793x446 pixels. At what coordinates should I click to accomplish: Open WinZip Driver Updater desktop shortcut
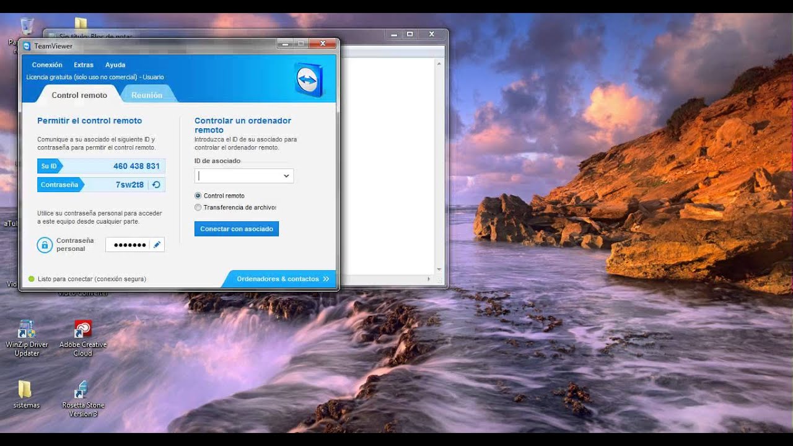pos(27,338)
